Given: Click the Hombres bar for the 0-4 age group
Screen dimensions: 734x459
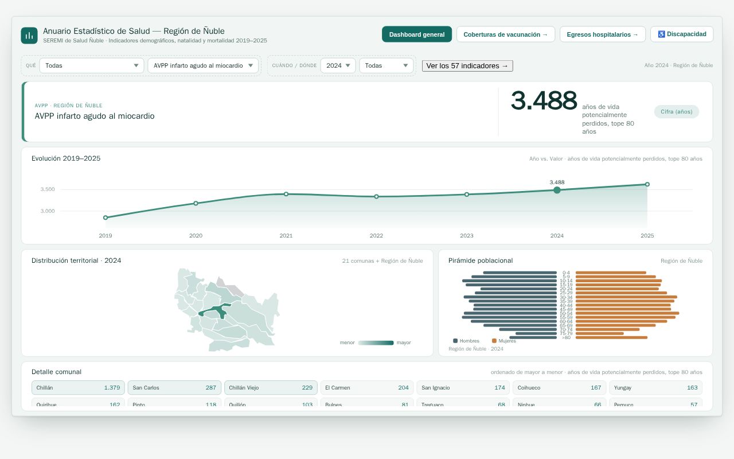Looking at the screenshot, I should pos(520,273).
